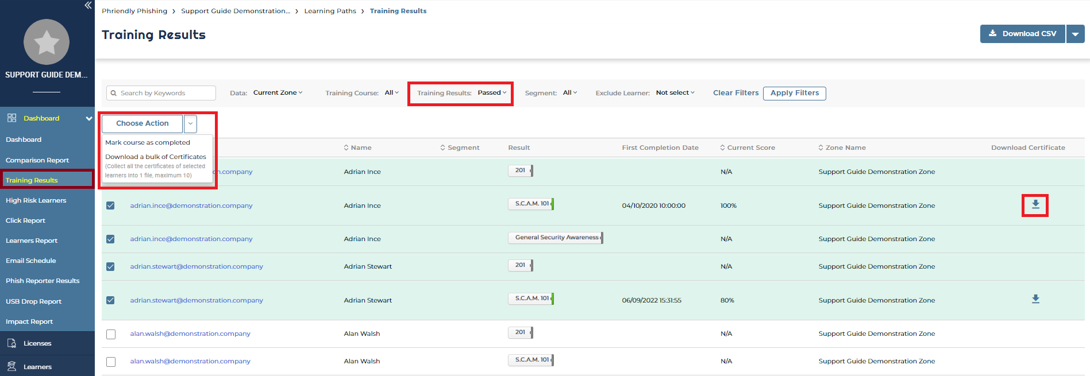
Task: Check the Alan Walsh 201 row checkbox
Action: (111, 334)
